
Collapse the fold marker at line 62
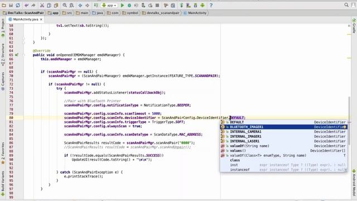click(x=23, y=42)
